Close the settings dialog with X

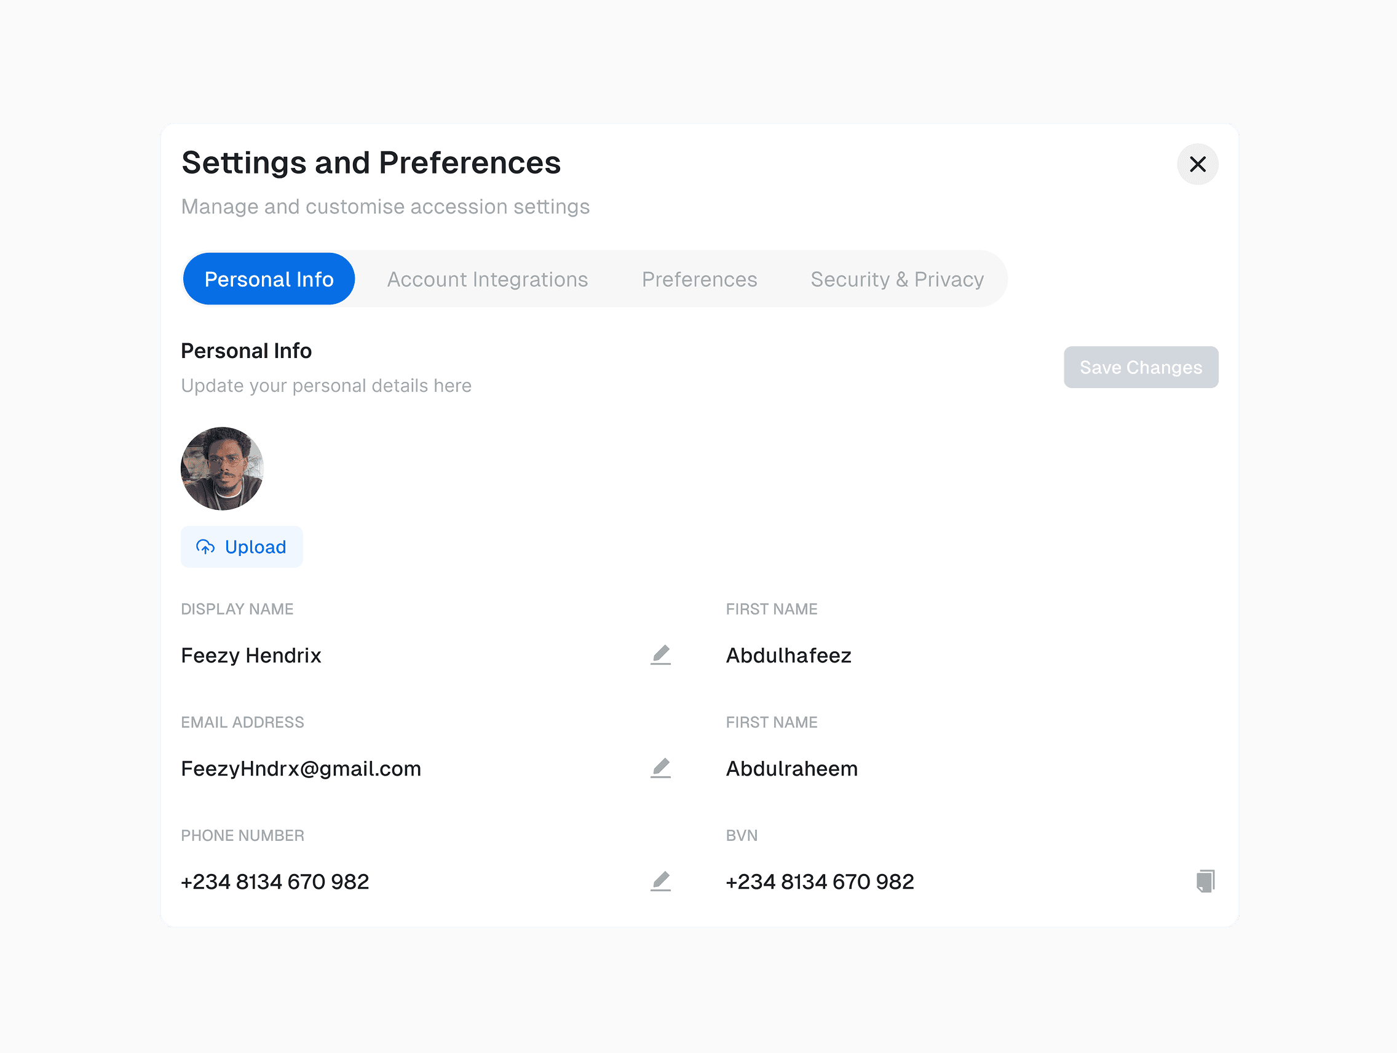click(1197, 164)
